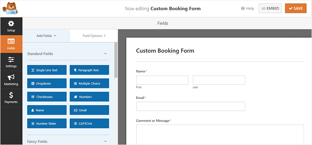Select the Custom Booking Form preview title
Image resolution: width=312 pixels, height=145 pixels.
(165, 51)
